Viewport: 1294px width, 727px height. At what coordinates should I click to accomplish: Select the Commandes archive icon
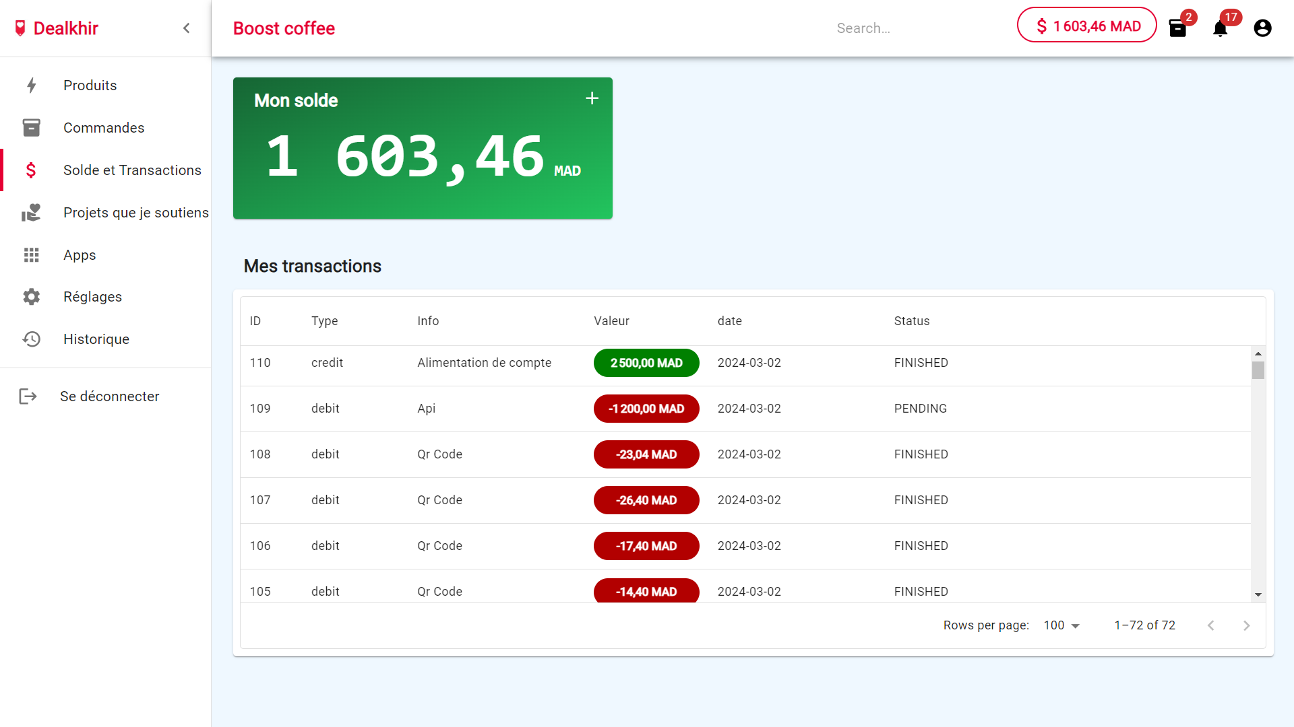pos(31,127)
